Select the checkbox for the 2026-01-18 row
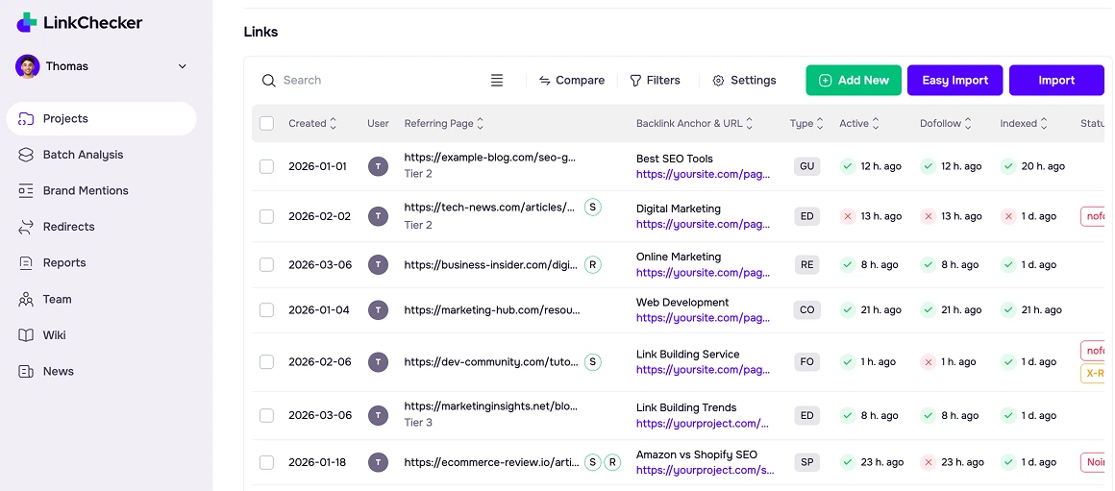This screenshot has width=1115, height=491. click(x=267, y=462)
